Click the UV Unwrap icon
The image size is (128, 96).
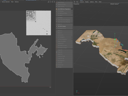coord(57,11)
